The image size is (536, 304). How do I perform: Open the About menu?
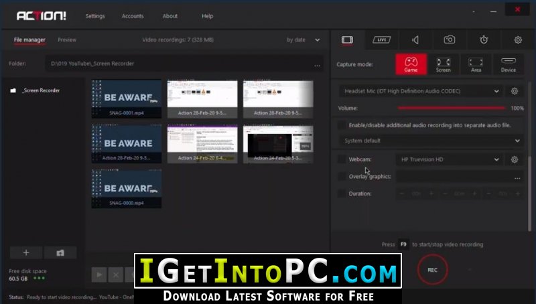coord(170,16)
